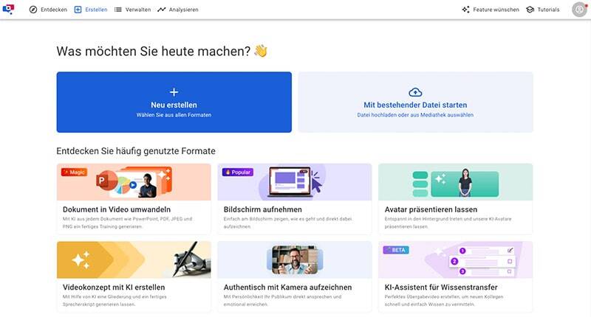Click the app logo in top-left corner
Image resolution: width=591 pixels, height=317 pixels.
tap(8, 9)
